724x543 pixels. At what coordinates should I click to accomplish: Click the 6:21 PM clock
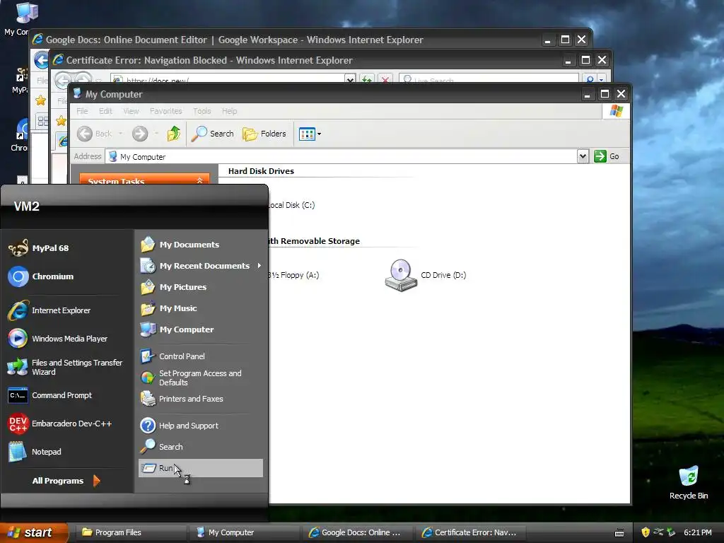coord(697,532)
